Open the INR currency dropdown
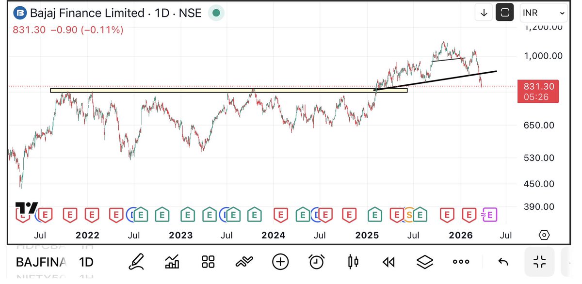This screenshot has width=582, height=284. click(543, 12)
